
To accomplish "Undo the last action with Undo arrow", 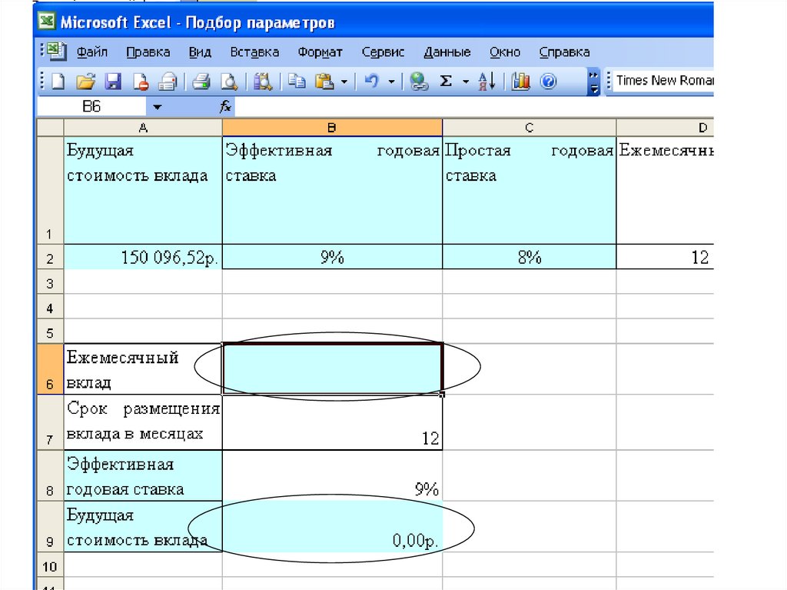I will 371,81.
